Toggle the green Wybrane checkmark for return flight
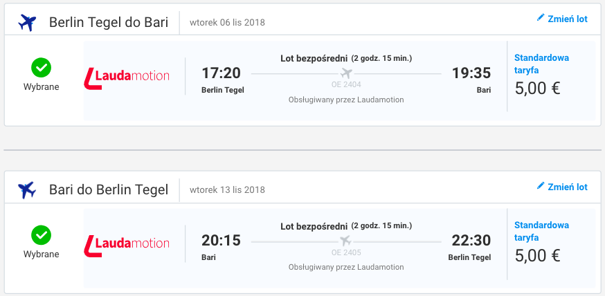Viewport: 605px width, 296px height. point(41,235)
